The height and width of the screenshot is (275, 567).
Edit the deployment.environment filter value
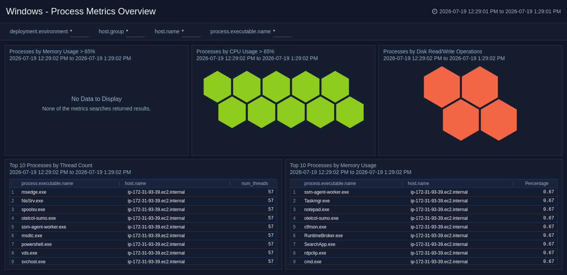(x=79, y=32)
